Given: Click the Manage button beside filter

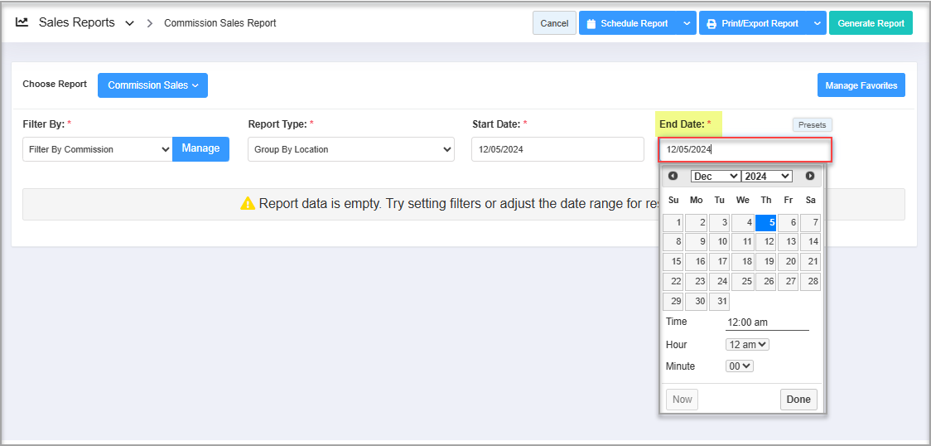Looking at the screenshot, I should coord(200,148).
